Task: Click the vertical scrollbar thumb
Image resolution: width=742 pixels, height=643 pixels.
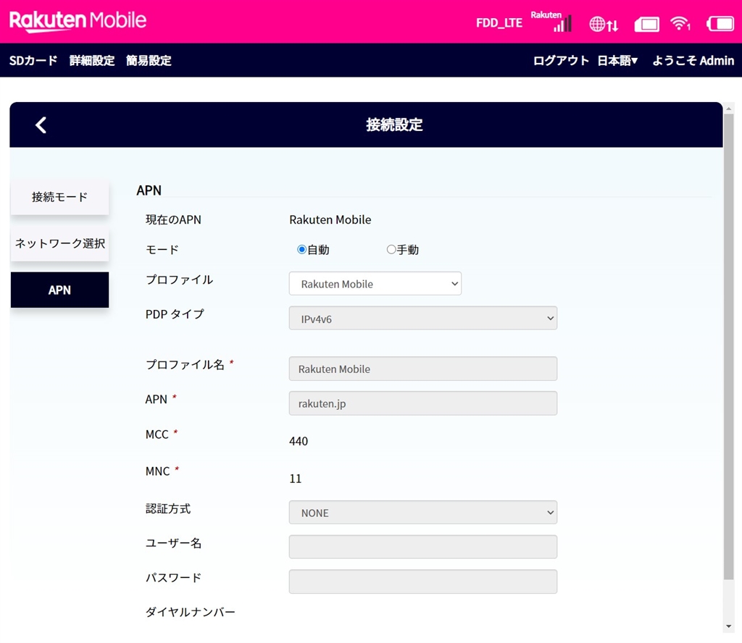Action: (x=729, y=347)
